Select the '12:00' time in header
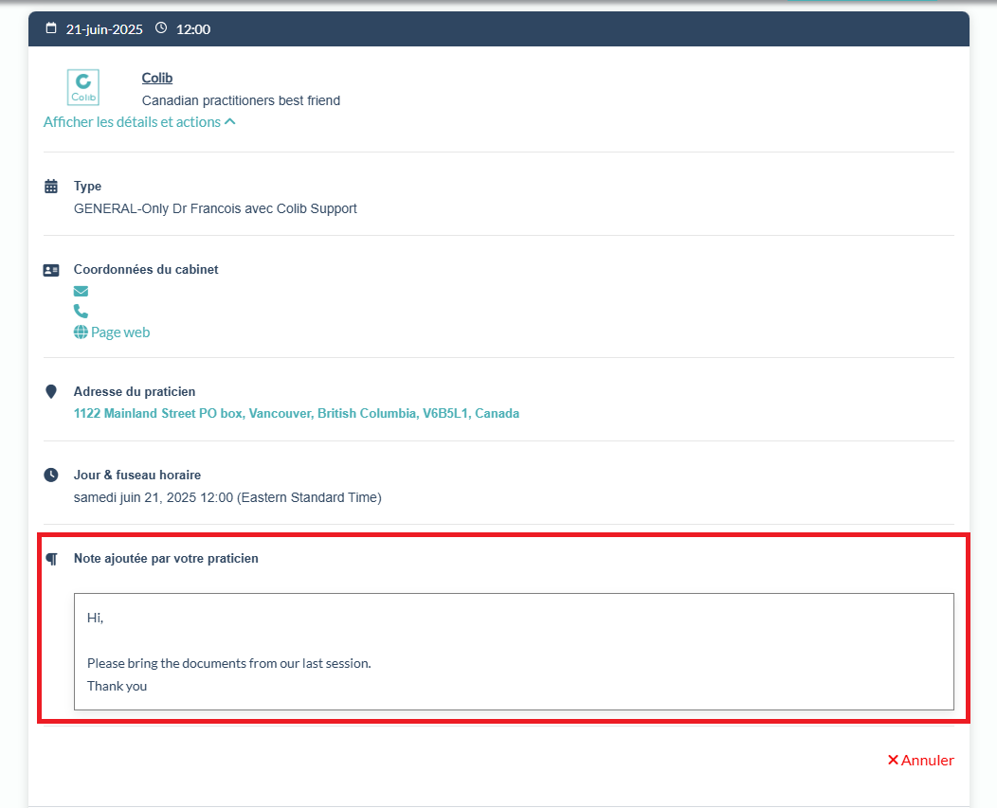 193,29
